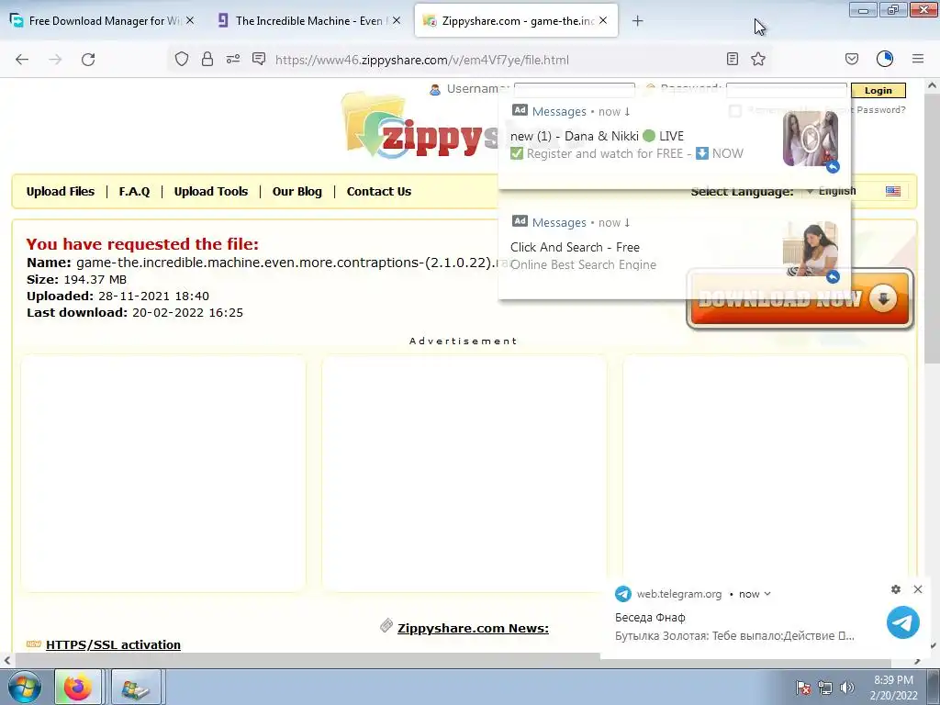Toggle the Remember Me checkbox
940x705 pixels.
tap(735, 111)
